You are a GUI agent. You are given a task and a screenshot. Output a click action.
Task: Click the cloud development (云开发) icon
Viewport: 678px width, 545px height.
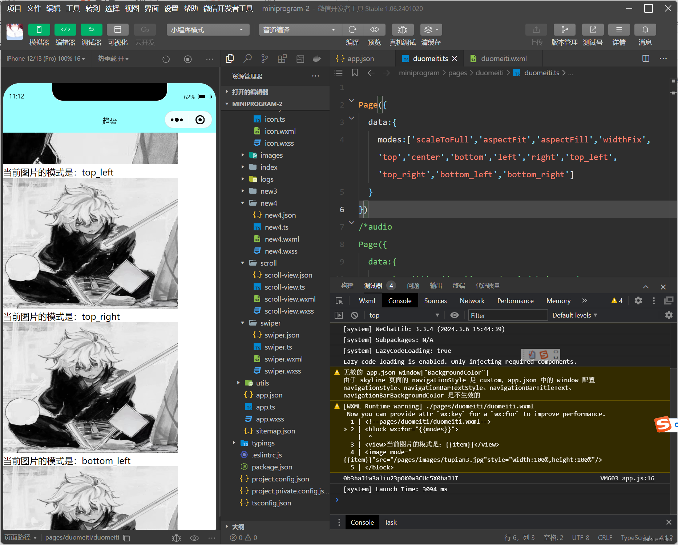[x=145, y=30]
